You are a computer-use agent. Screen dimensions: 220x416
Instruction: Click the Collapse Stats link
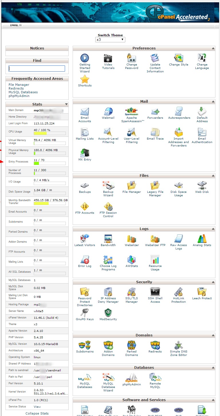tap(37, 413)
